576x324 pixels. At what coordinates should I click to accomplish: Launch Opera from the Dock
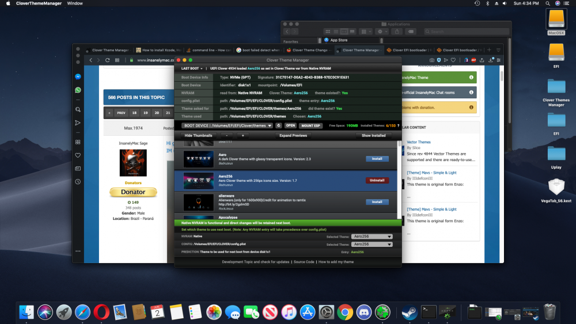(x=101, y=312)
